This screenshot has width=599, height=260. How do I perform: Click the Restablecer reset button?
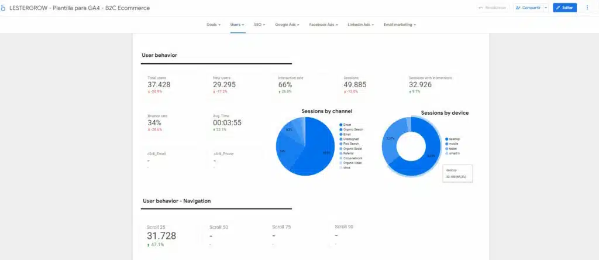click(x=493, y=8)
